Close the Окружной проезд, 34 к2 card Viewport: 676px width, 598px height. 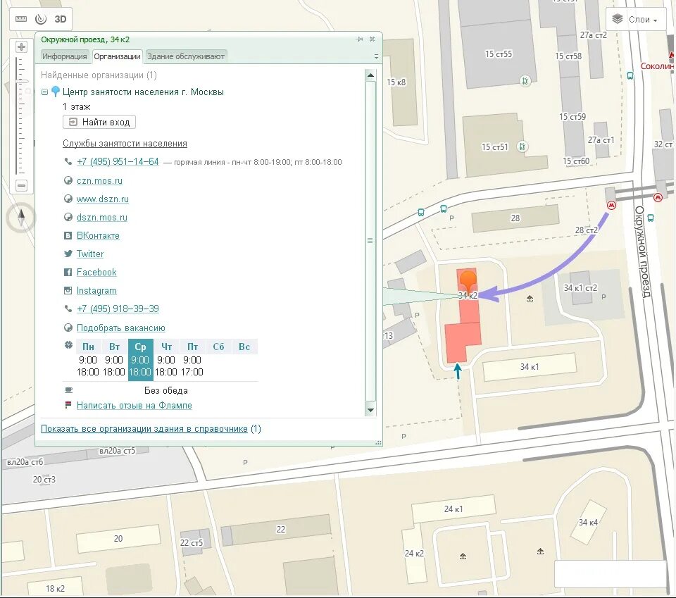coord(372,39)
